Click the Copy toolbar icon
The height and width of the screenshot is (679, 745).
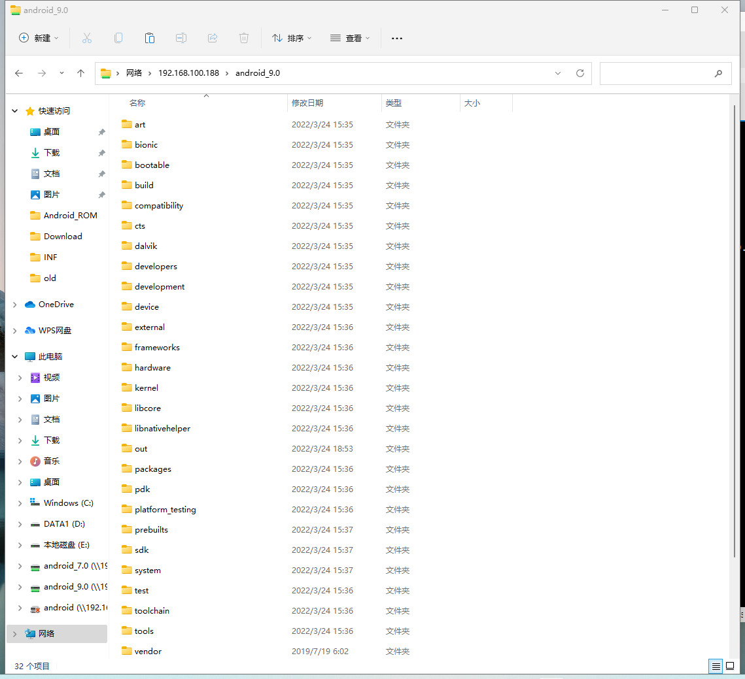pos(118,38)
